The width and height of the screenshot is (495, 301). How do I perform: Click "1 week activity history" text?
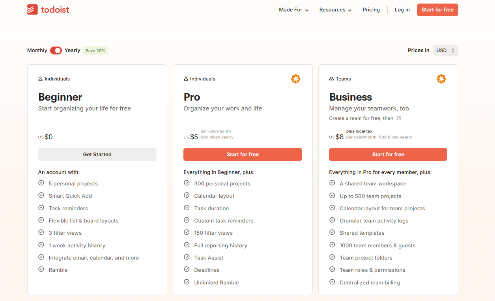[77, 245]
